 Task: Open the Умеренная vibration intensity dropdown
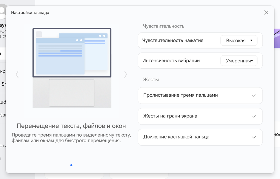coord(239,61)
